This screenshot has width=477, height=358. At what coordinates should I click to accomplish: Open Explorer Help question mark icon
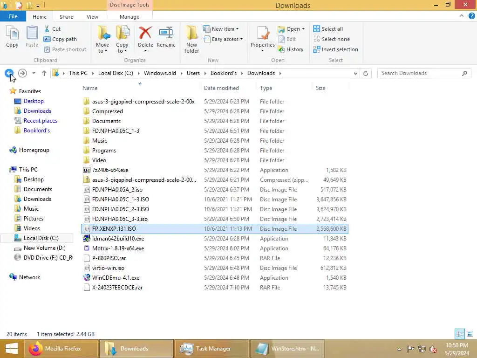(x=471, y=16)
